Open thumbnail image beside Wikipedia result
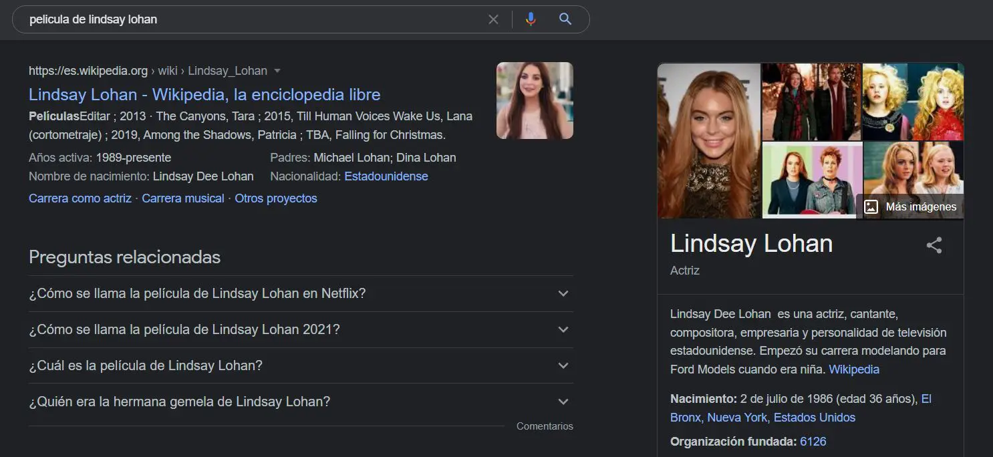 [x=535, y=101]
